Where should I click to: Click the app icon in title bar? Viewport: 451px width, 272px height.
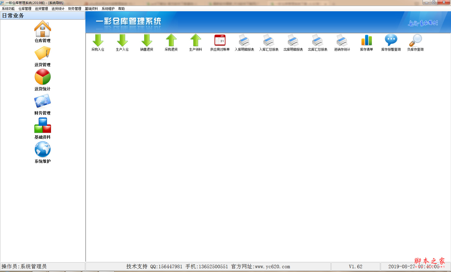(2, 3)
